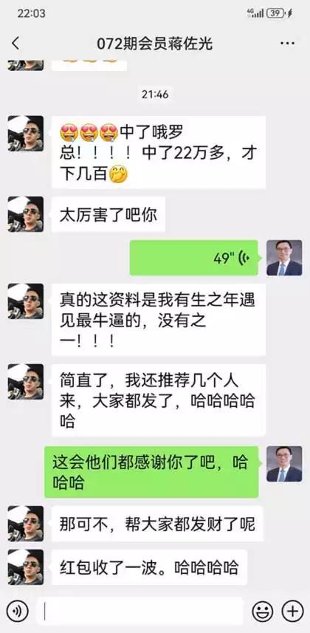Select the green message 这会他们都感谢你了吧

(151, 472)
